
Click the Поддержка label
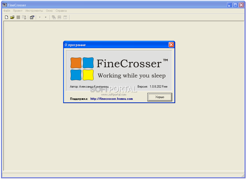click(79, 99)
